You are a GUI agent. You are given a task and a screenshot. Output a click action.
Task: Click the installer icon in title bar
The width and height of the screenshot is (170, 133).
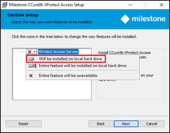pyautogui.click(x=4, y=5)
